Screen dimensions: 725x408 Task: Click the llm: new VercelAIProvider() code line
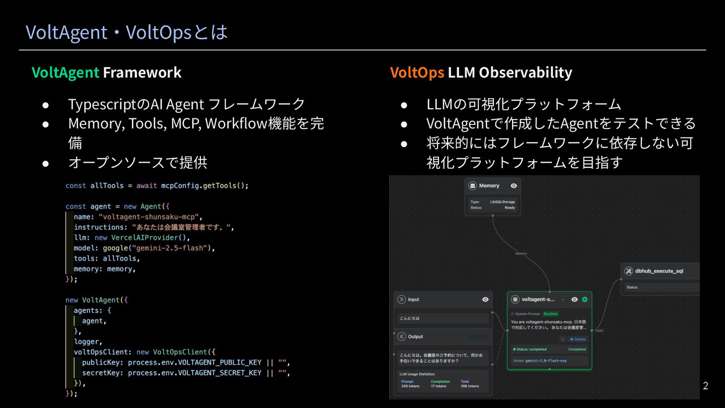pyautogui.click(x=132, y=237)
